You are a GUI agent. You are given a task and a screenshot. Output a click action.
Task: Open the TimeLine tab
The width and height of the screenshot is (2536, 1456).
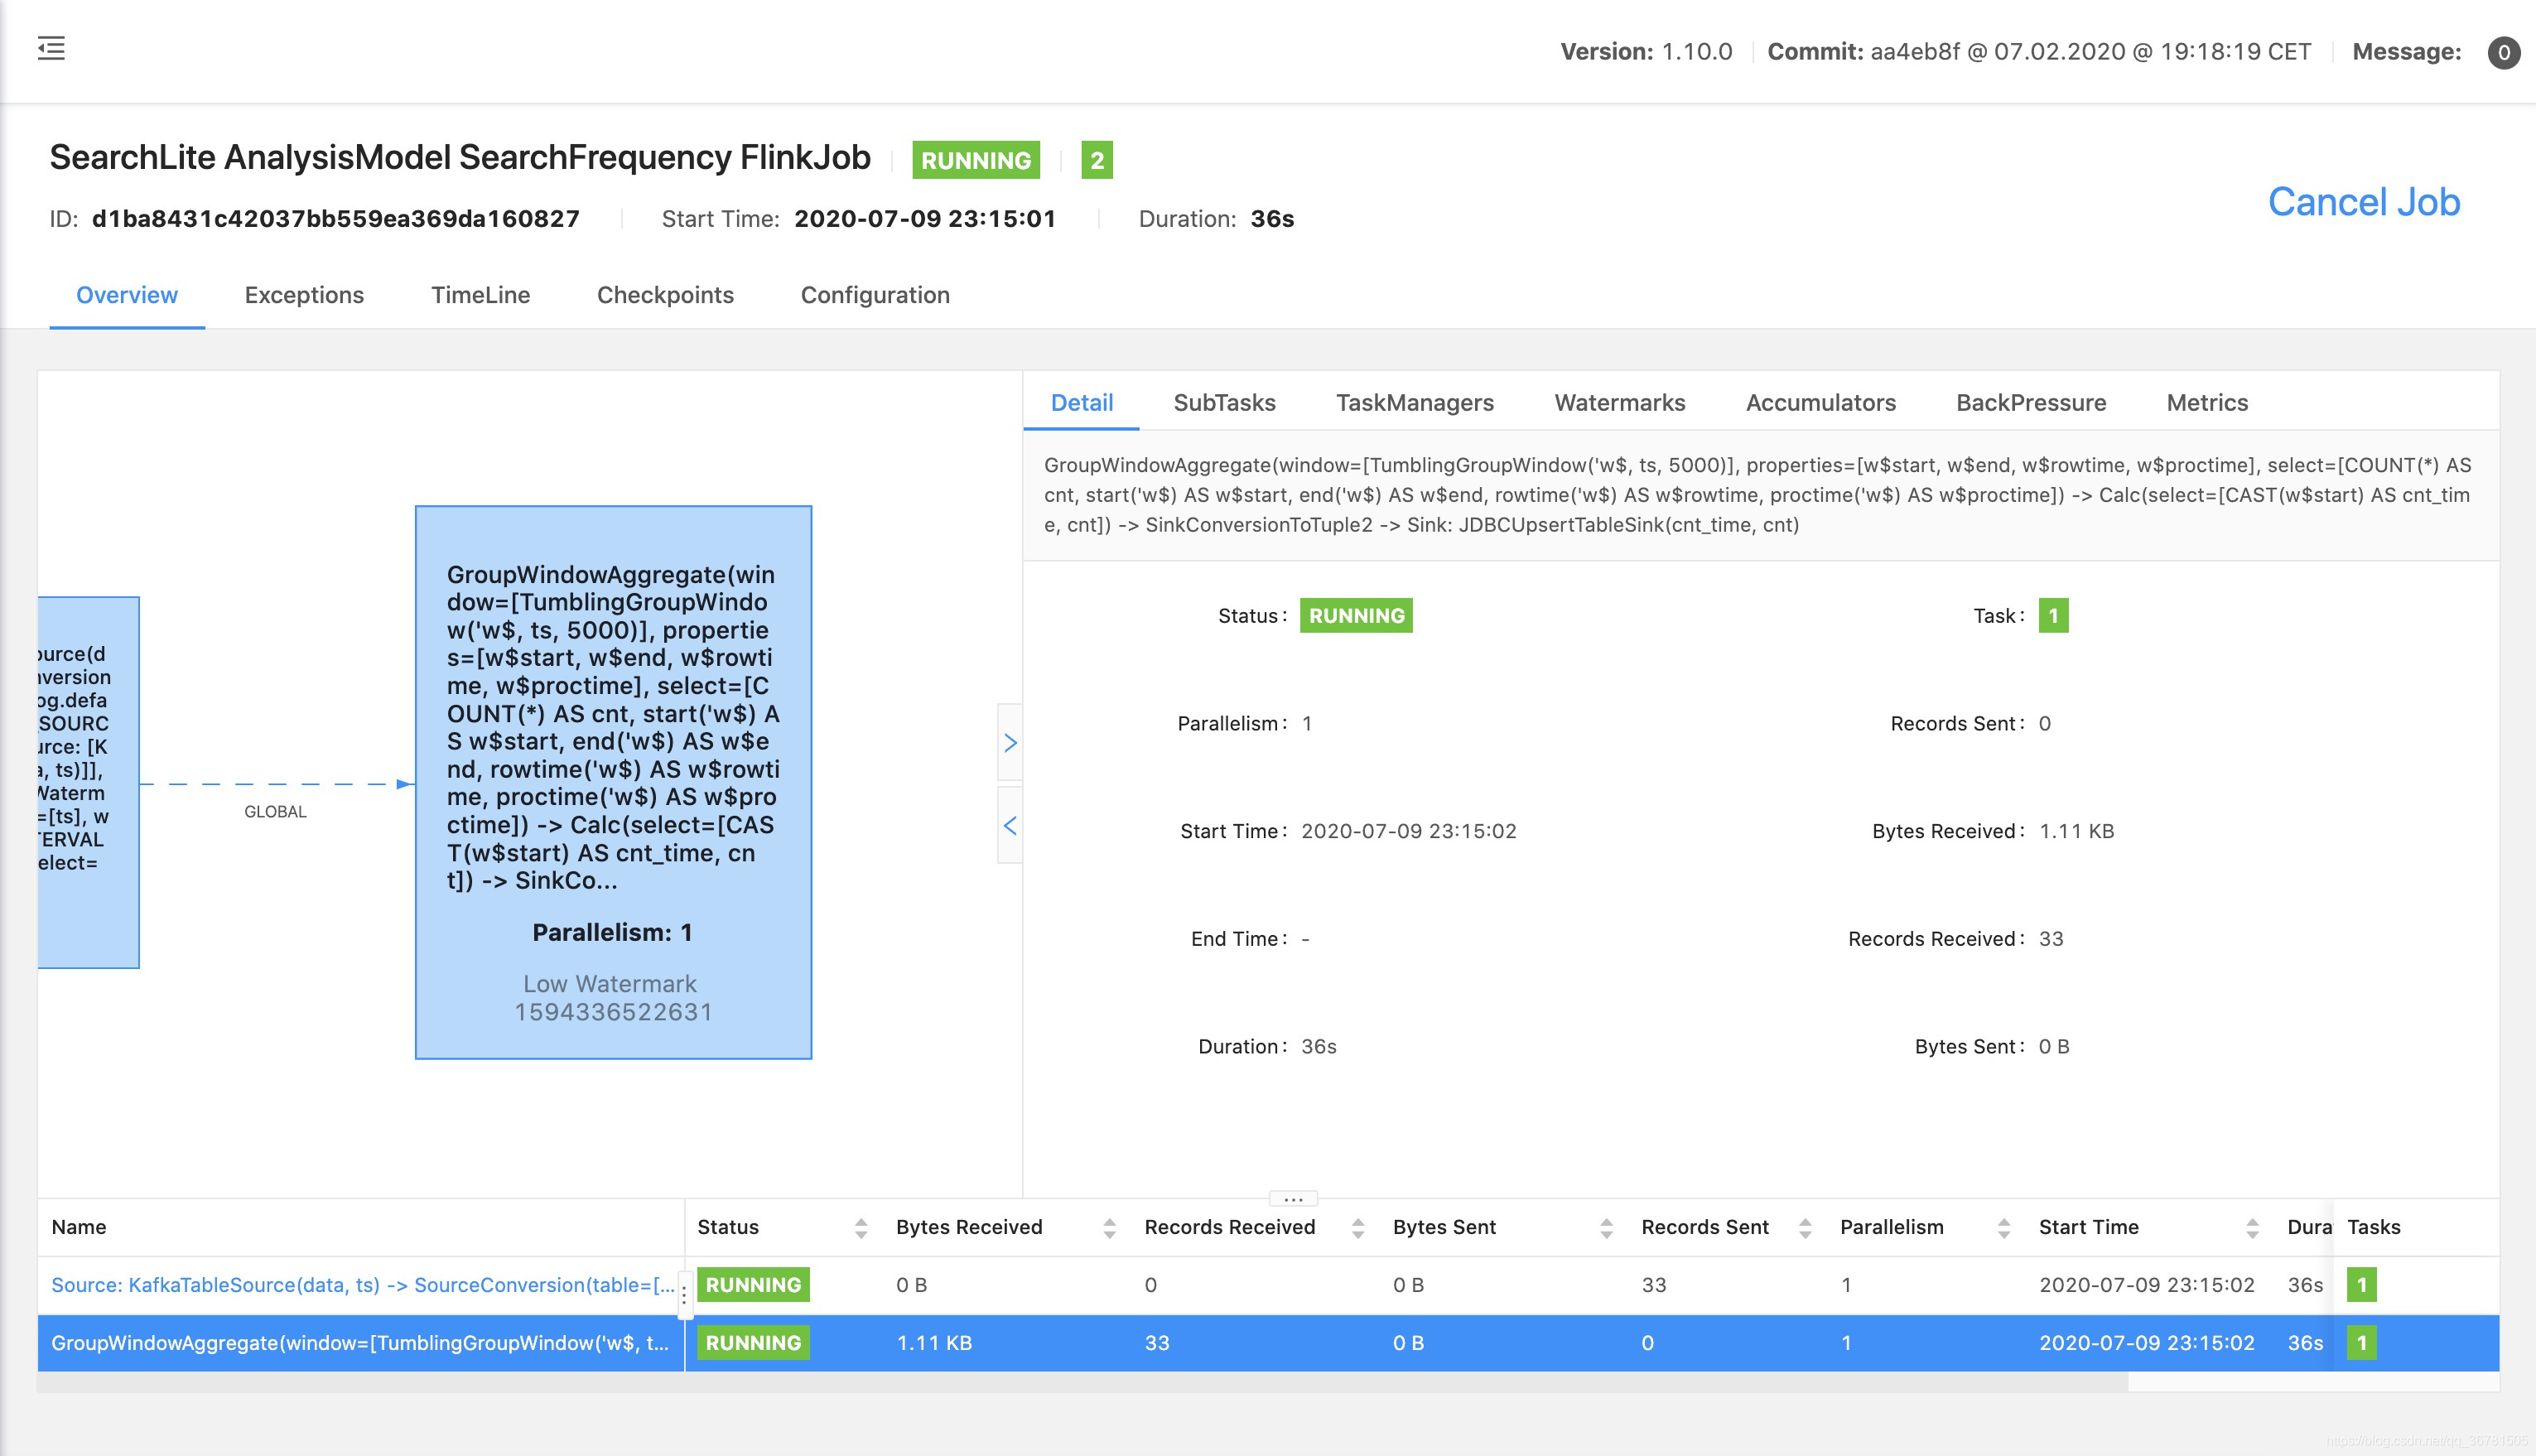click(x=480, y=295)
